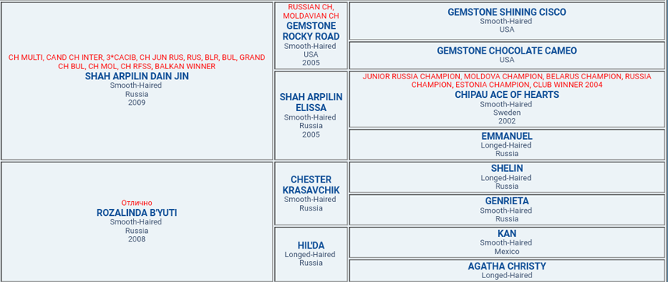This screenshot has width=668, height=282.
Task: Open KAN from Mexico entry
Action: click(507, 234)
